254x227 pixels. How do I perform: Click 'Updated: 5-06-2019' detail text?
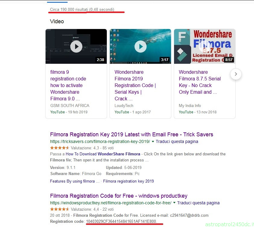[x=124, y=168]
